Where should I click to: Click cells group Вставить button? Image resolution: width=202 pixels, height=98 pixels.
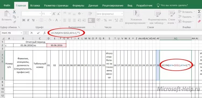[x=186, y=12]
